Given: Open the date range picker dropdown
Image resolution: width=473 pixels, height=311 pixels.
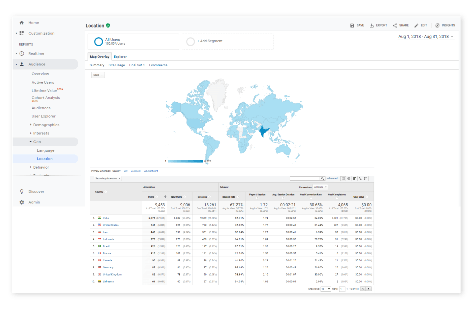Looking at the screenshot, I should point(426,37).
